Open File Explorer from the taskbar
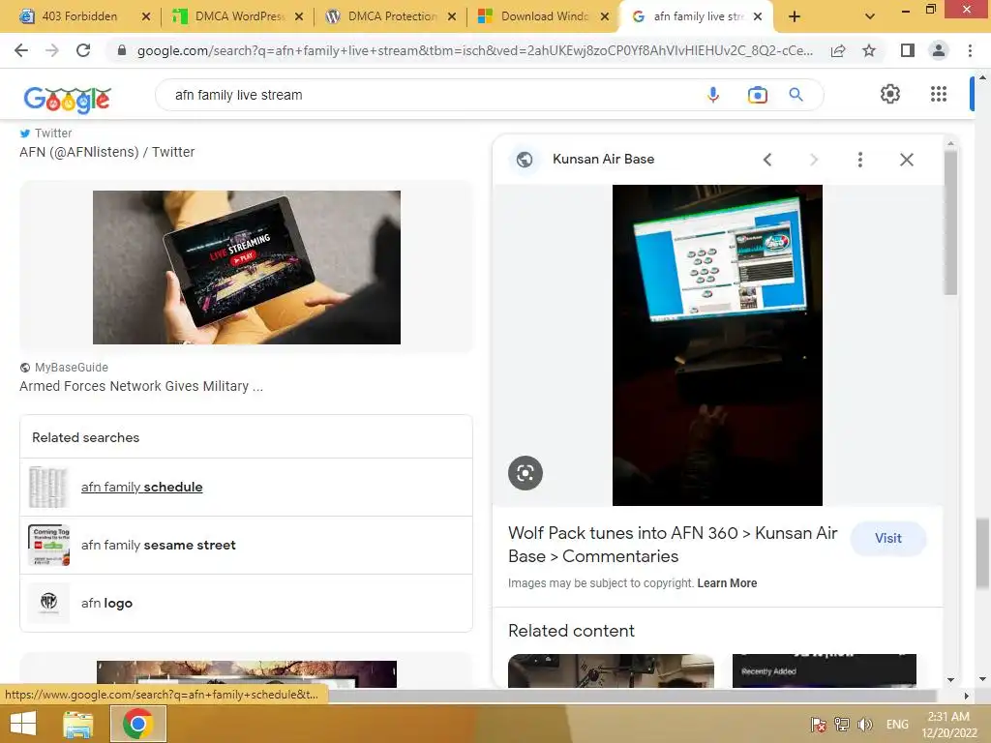The image size is (991, 743). coord(78,724)
